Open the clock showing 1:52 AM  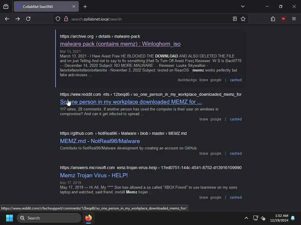pyautogui.click(x=279, y=218)
